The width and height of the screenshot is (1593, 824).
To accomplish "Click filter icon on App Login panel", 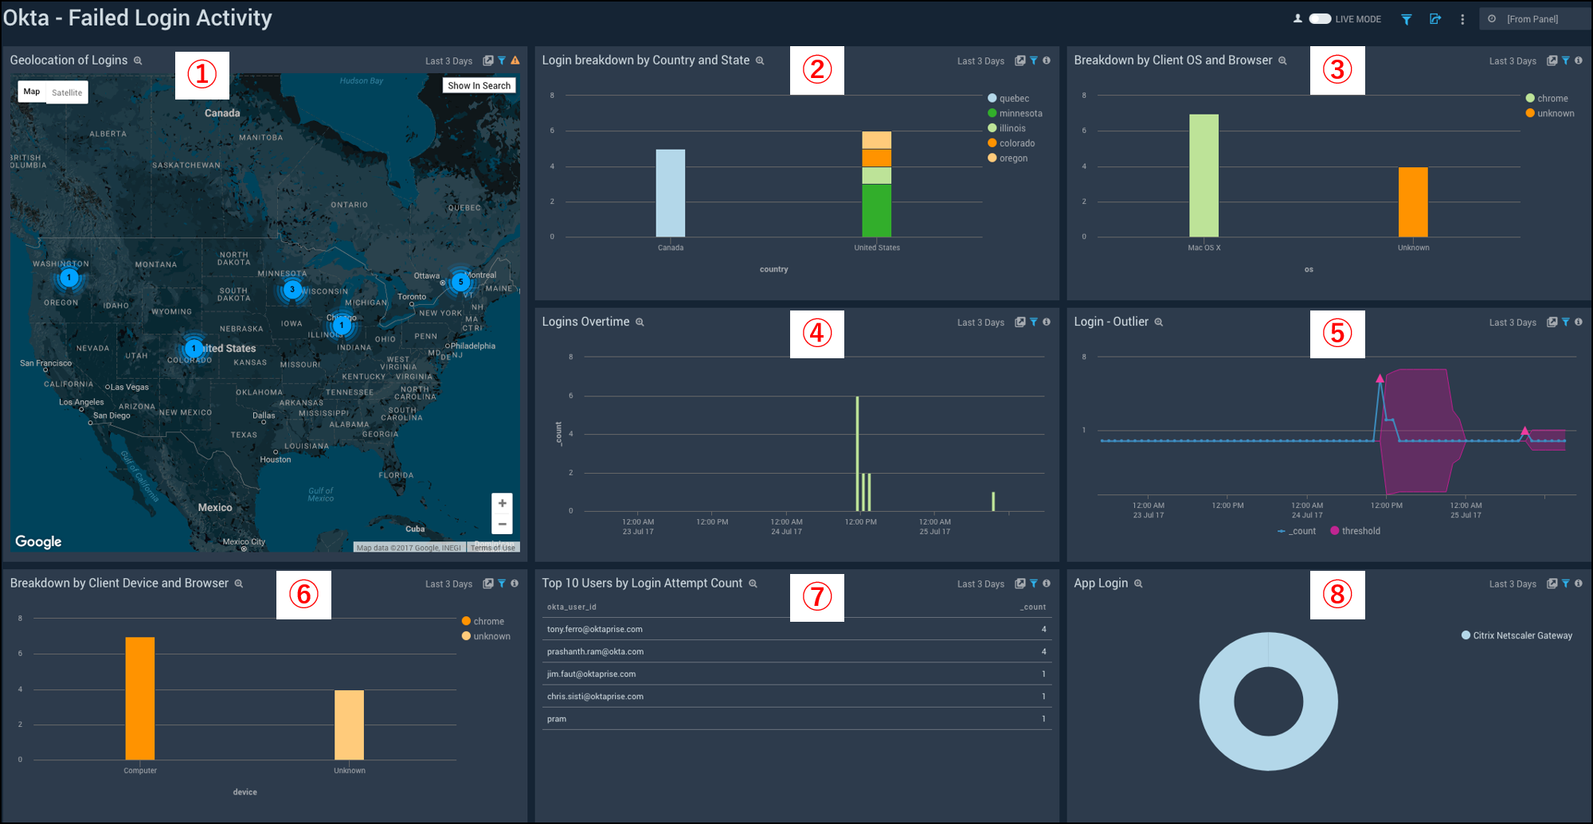I will pos(1566,584).
